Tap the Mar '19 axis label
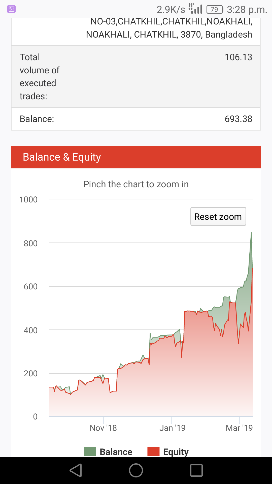The width and height of the screenshot is (272, 484). tap(239, 428)
